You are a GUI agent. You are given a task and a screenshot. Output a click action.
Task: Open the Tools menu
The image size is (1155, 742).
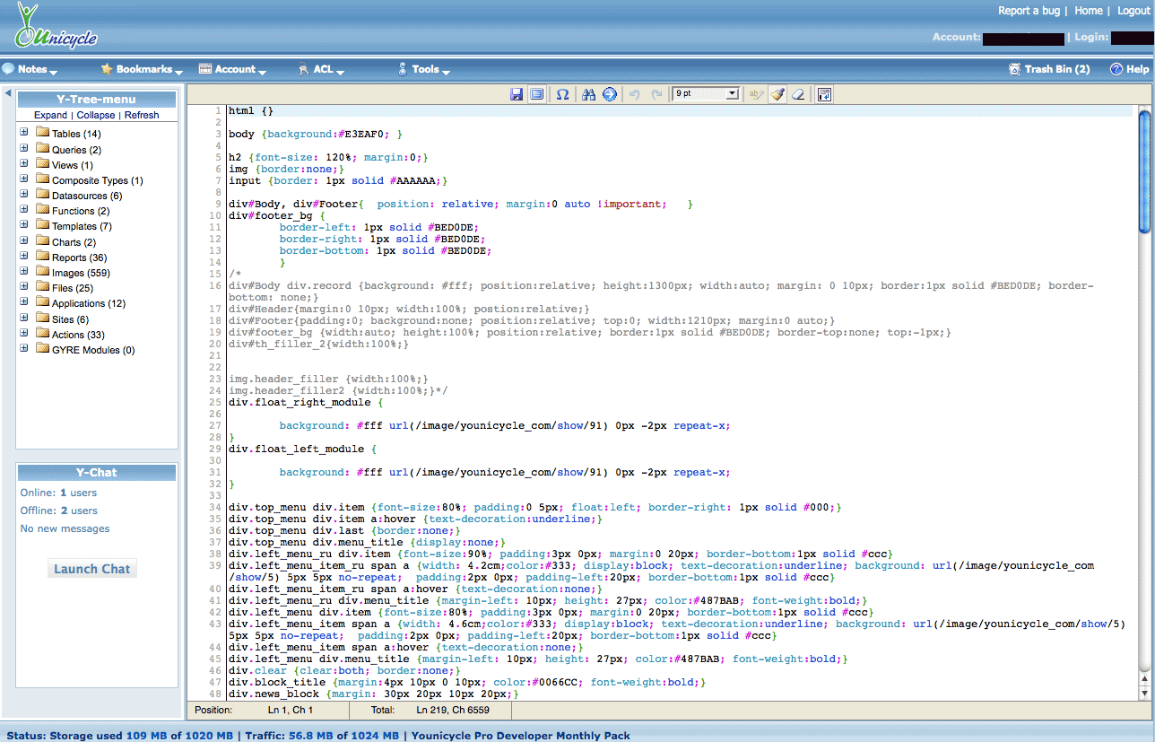(x=425, y=69)
